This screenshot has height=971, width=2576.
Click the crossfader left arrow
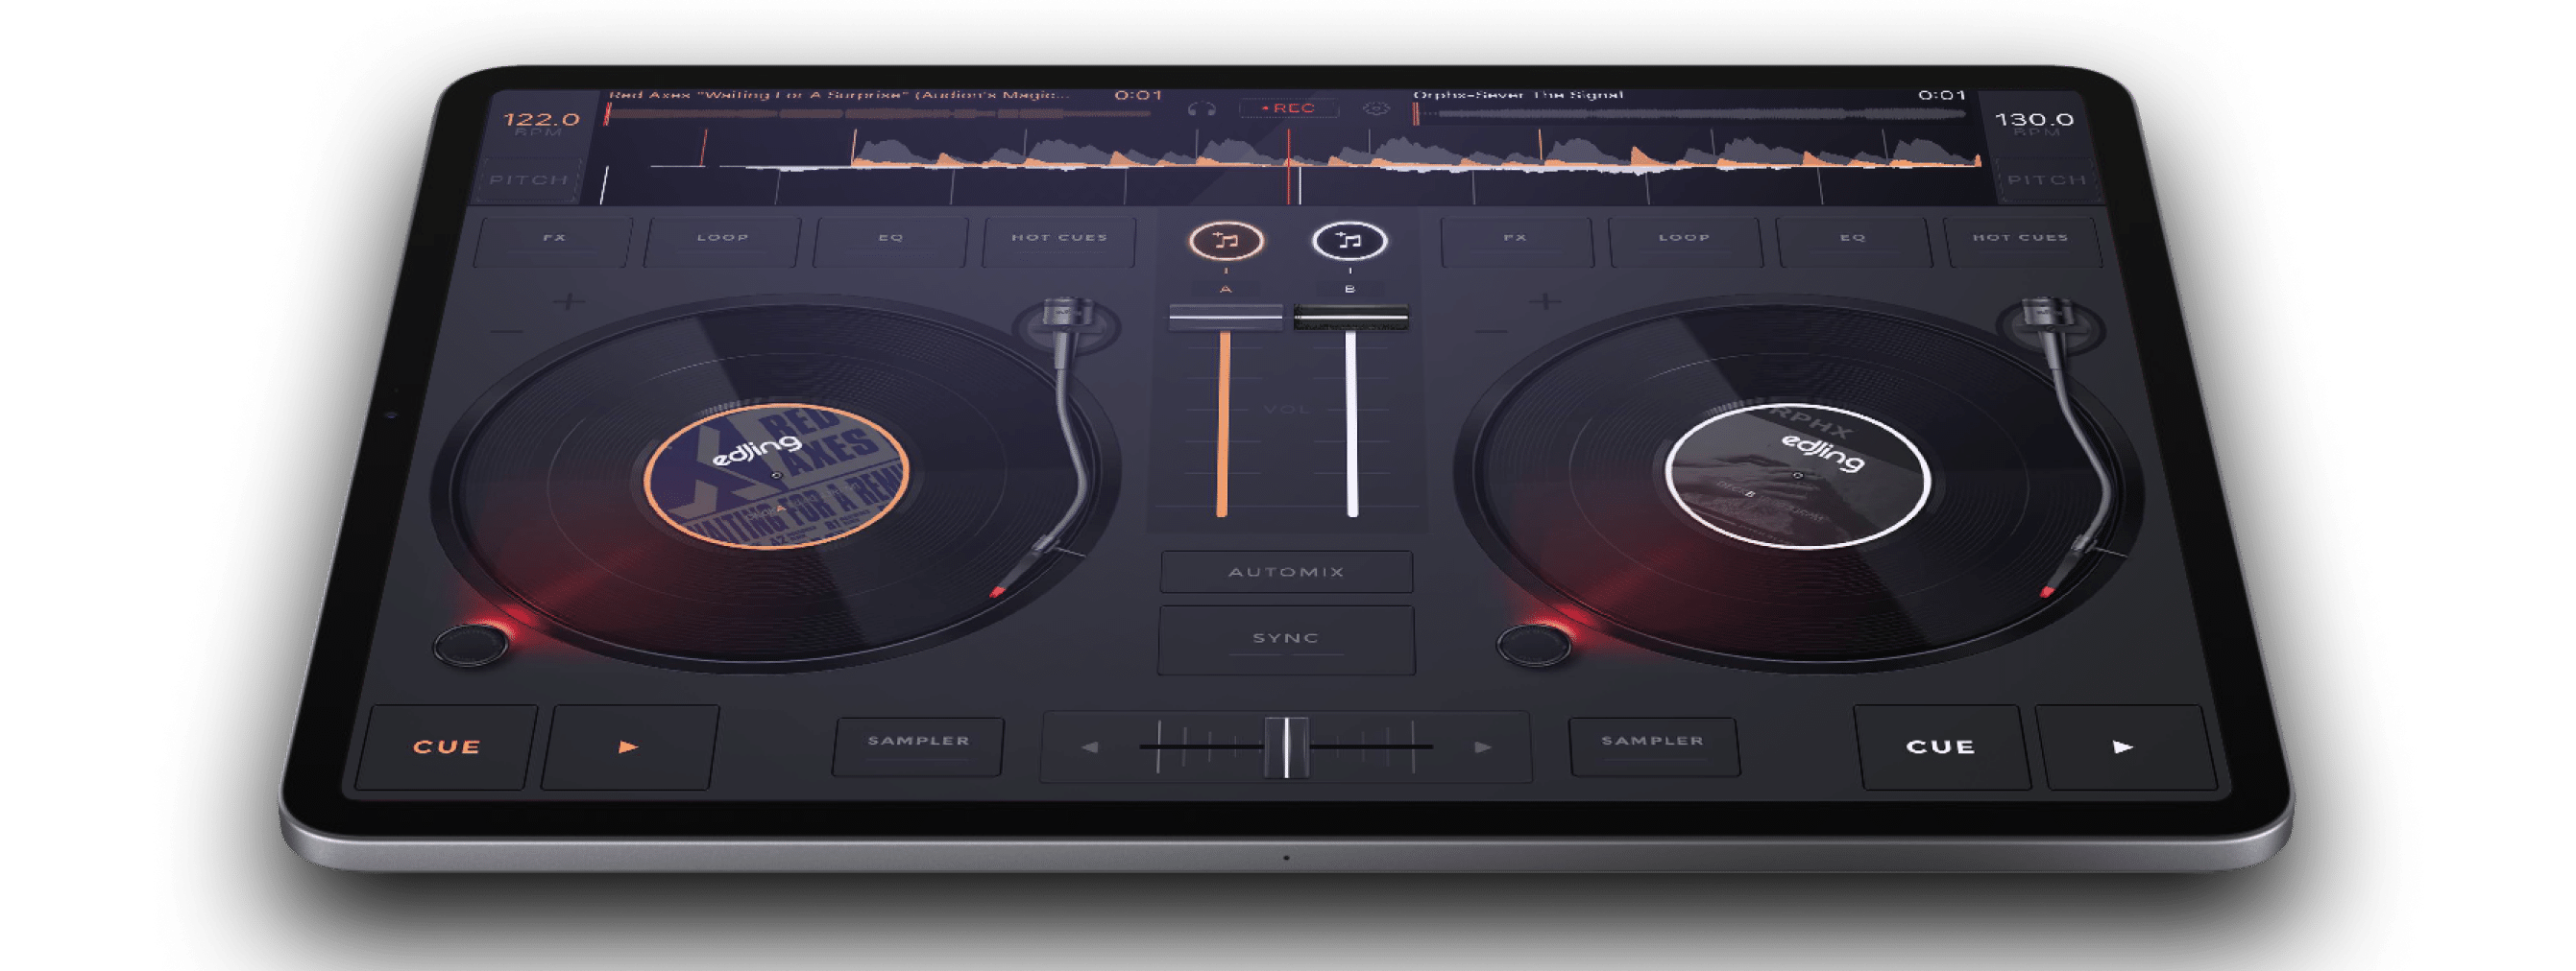tap(1090, 746)
